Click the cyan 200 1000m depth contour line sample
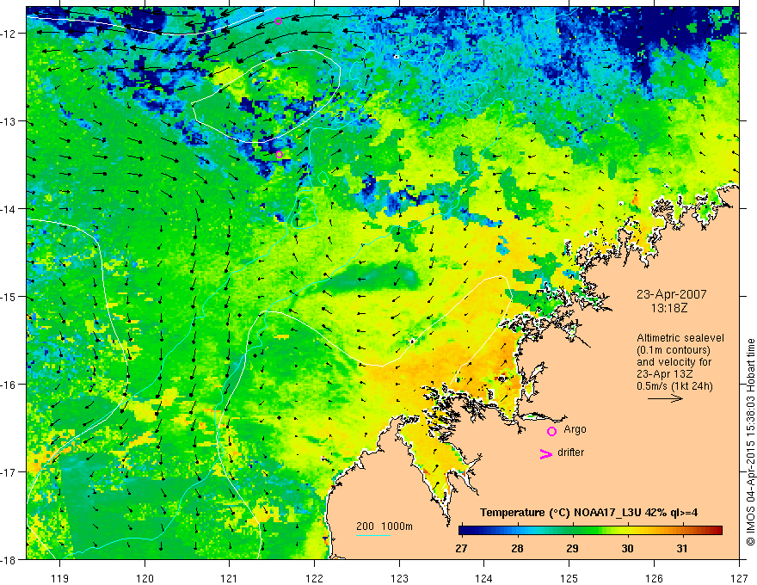Image resolution: width=757 pixels, height=585 pixels. (373, 535)
